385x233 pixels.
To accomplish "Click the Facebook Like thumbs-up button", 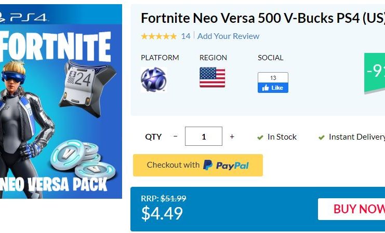I will pos(273,88).
